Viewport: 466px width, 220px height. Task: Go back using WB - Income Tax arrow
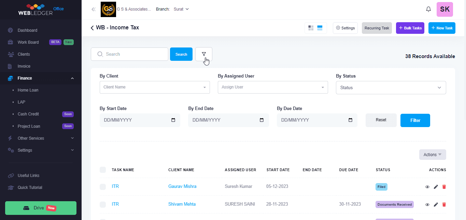[92, 28]
